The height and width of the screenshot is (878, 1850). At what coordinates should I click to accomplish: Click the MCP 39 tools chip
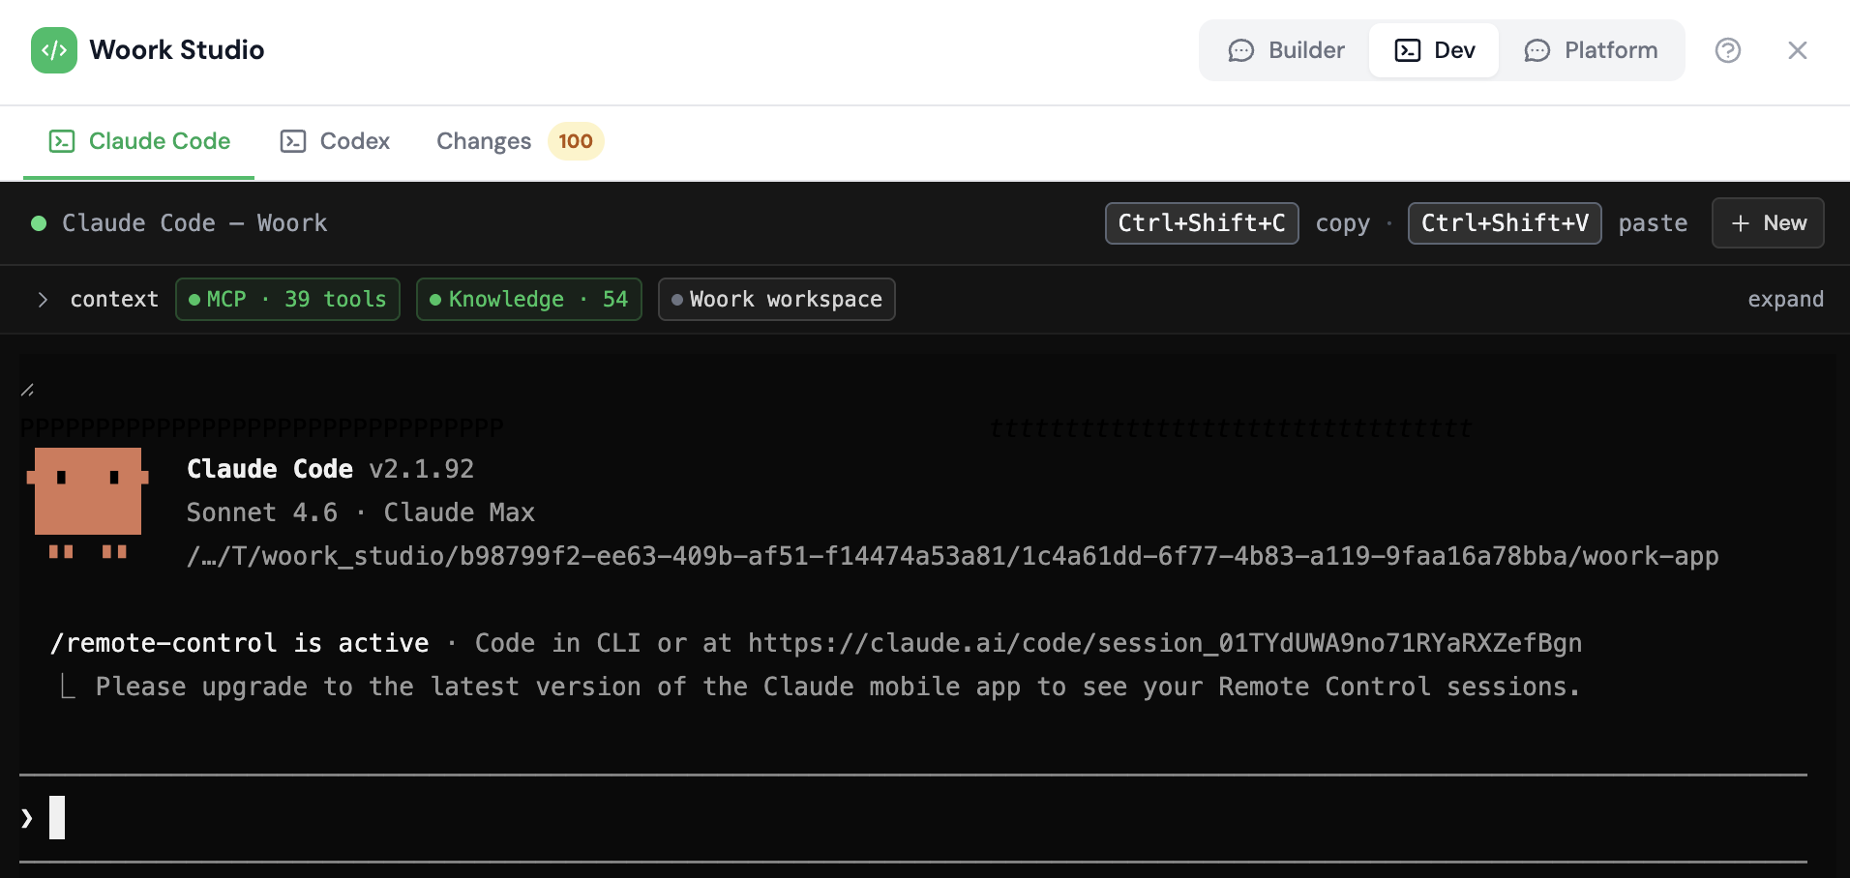(x=287, y=300)
